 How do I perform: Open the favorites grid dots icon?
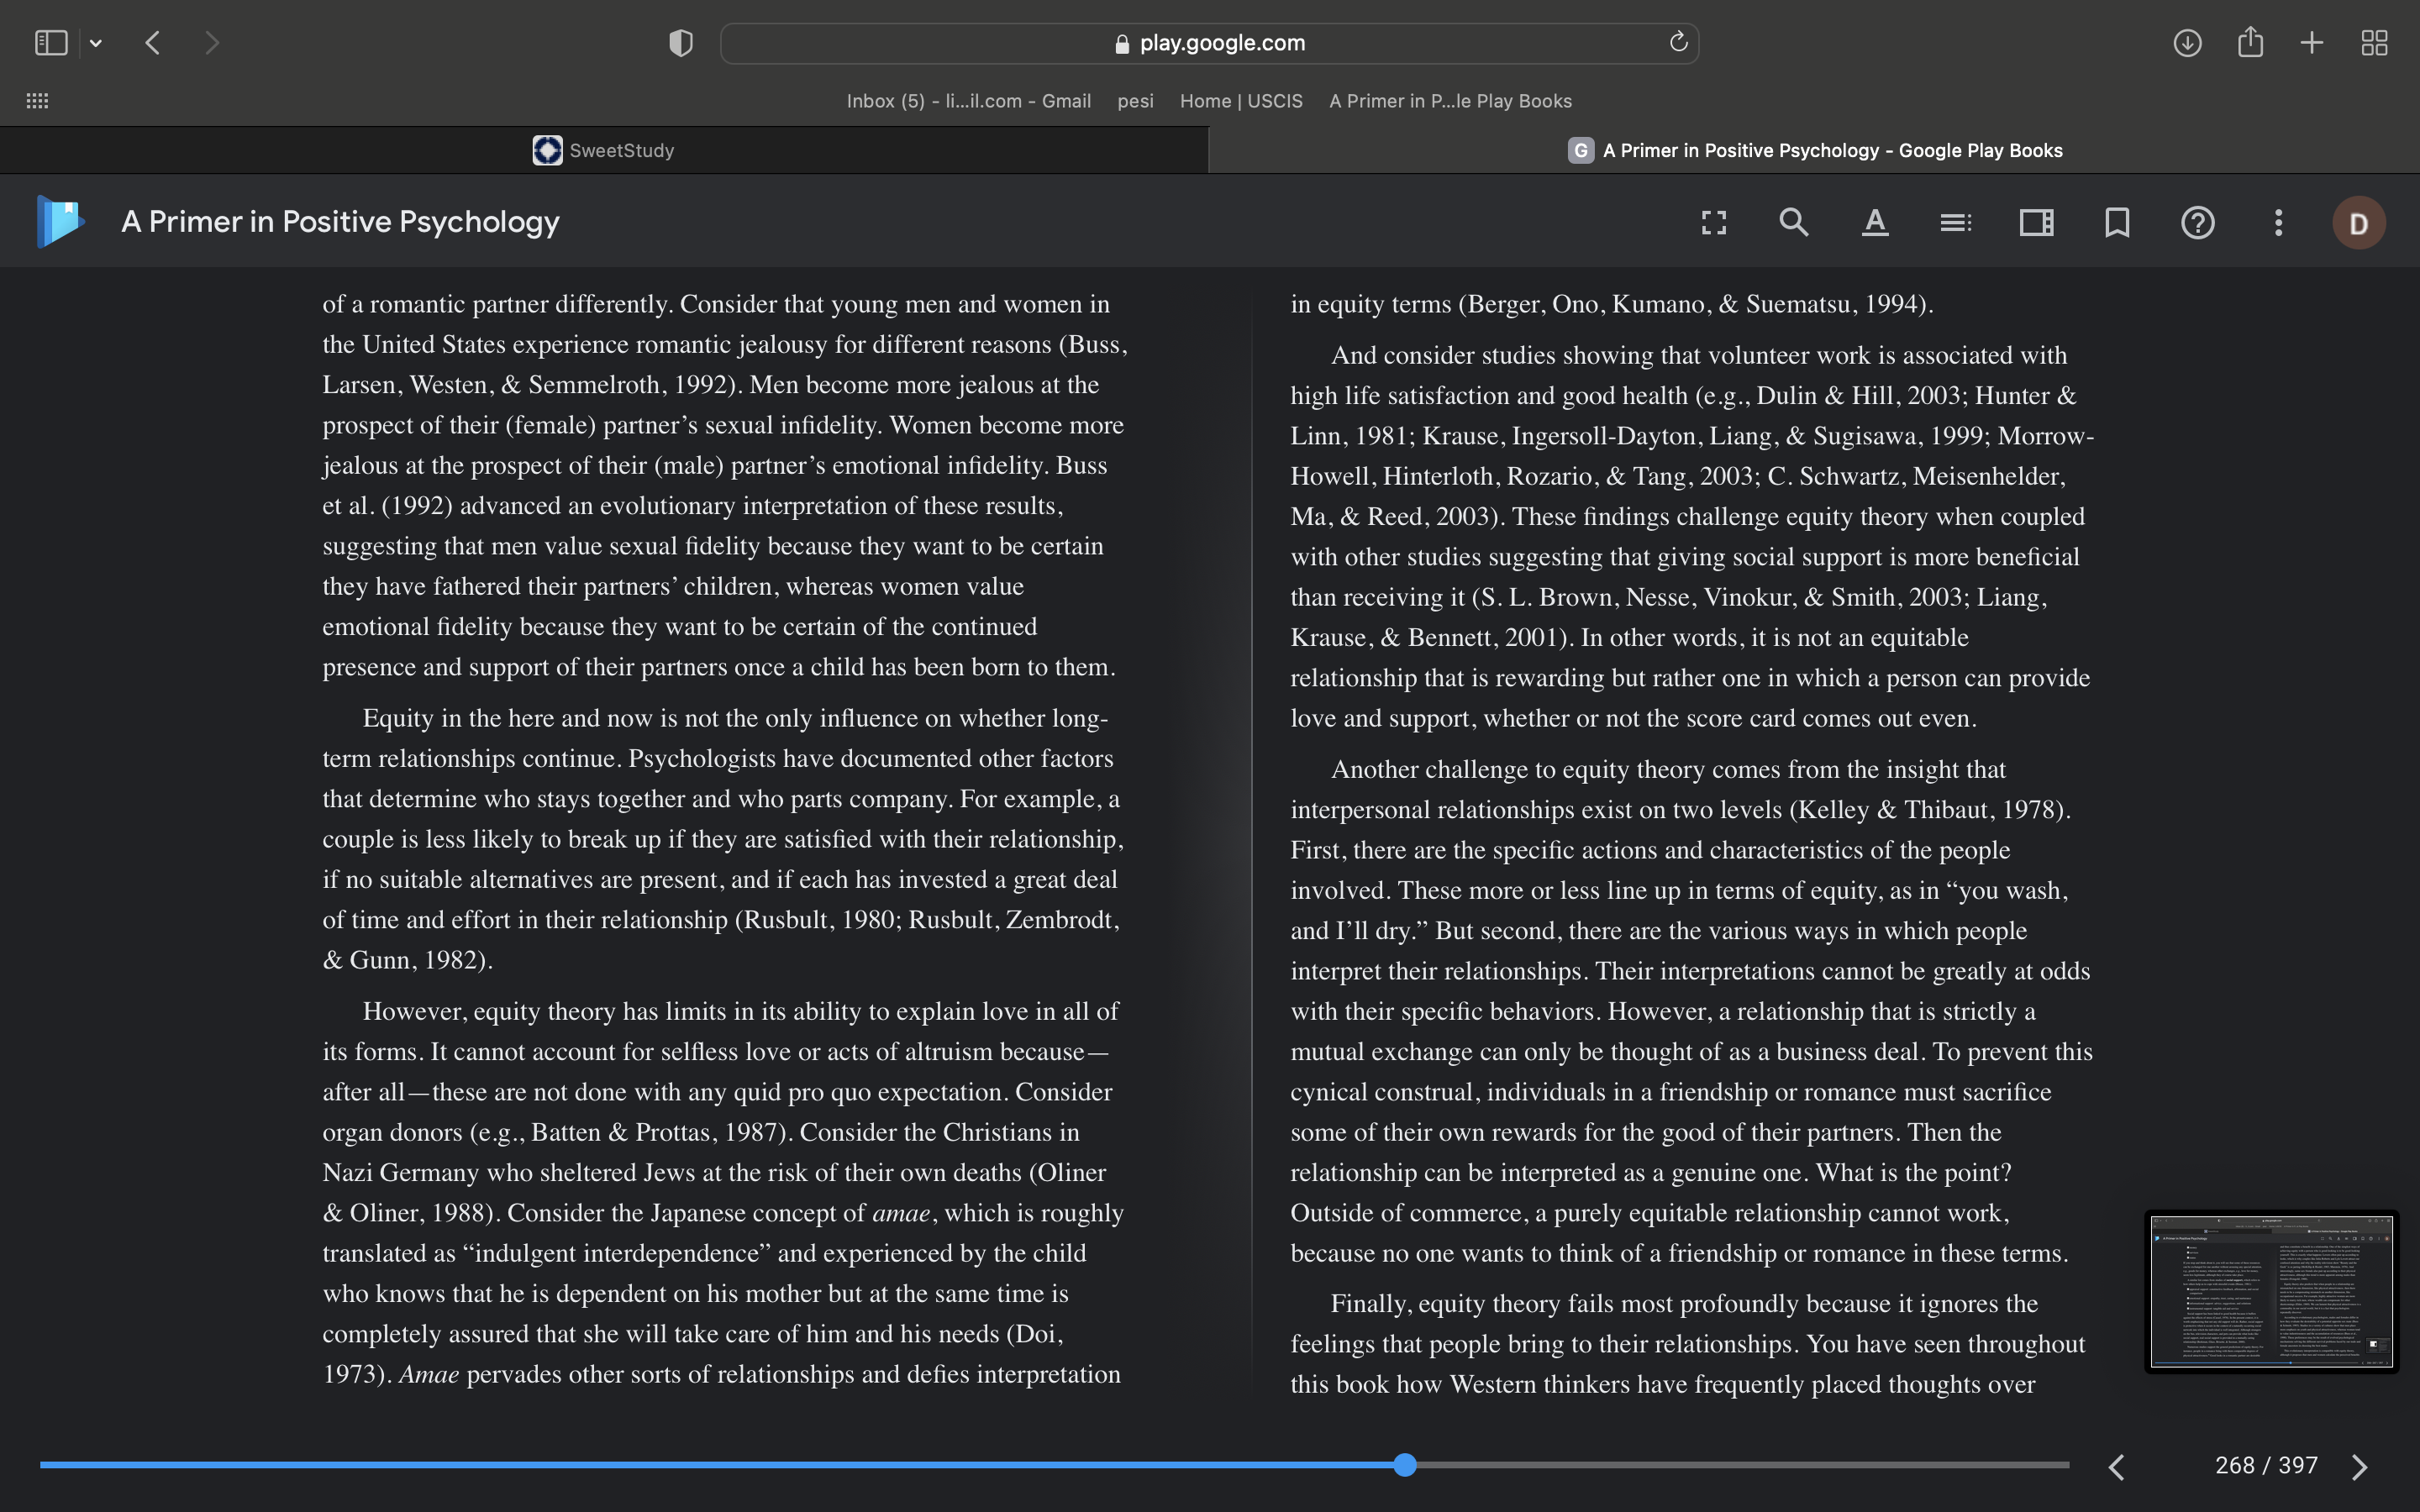click(x=37, y=101)
